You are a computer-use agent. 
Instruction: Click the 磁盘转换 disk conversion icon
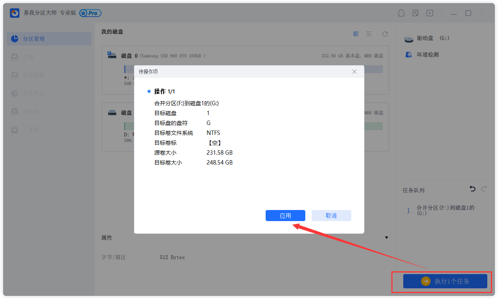15,75
